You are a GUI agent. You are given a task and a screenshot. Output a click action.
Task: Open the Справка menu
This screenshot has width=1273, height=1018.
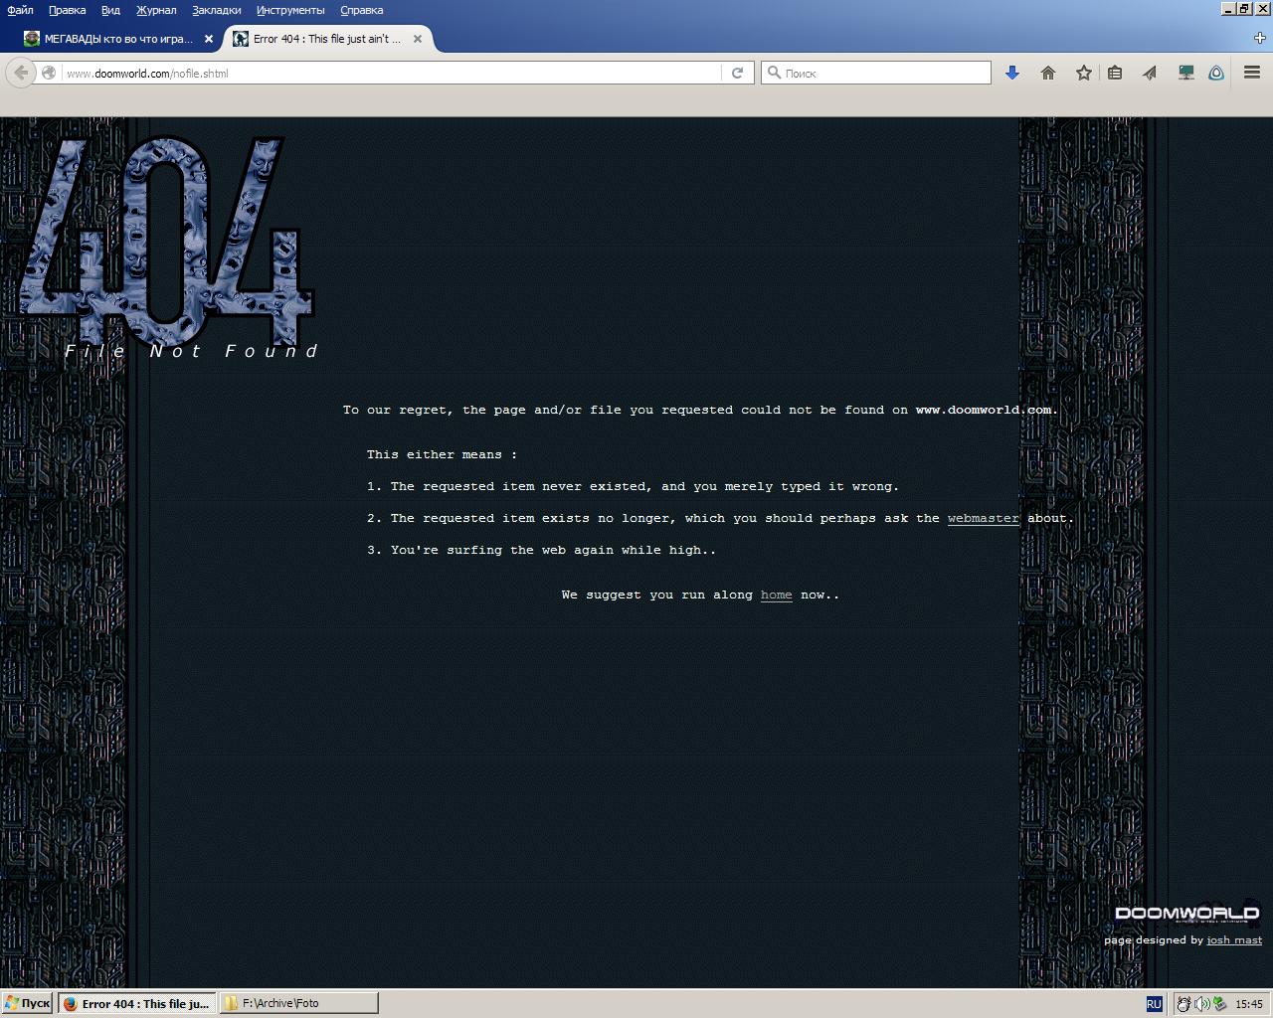tap(361, 10)
